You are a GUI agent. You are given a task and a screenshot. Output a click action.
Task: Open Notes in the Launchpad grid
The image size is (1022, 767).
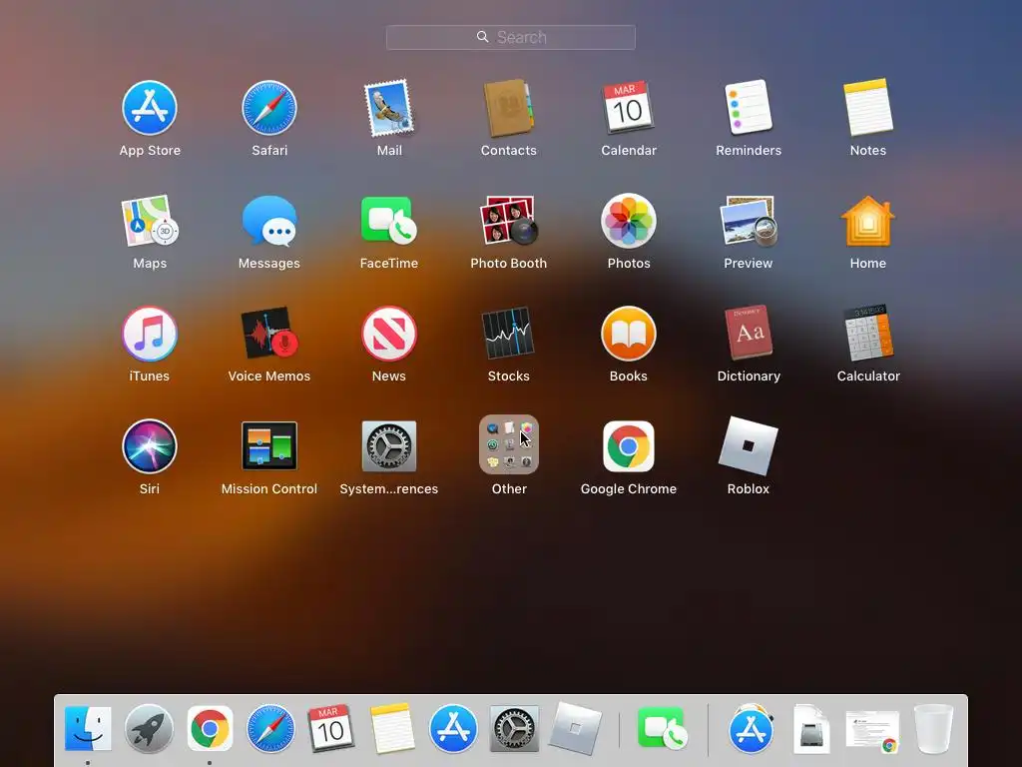[x=868, y=108]
